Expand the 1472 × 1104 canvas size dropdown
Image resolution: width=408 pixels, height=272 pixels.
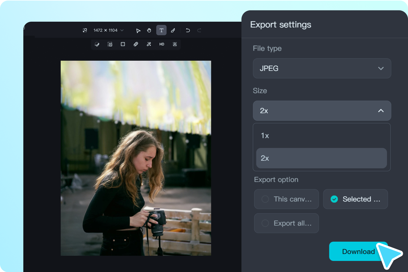(122, 30)
